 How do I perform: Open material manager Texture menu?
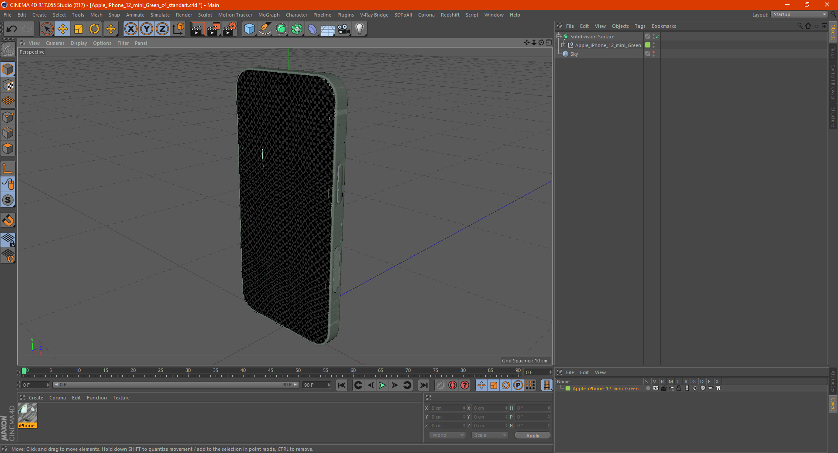coord(121,398)
